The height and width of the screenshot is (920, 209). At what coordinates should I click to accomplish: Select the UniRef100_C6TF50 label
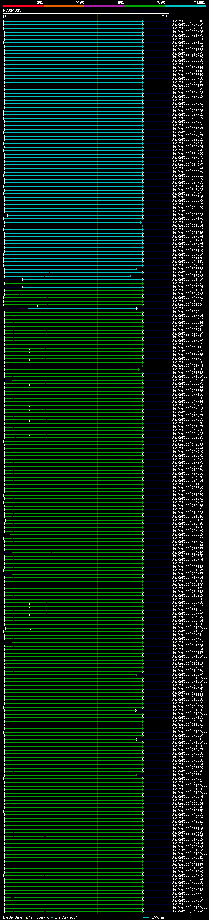click(x=187, y=280)
